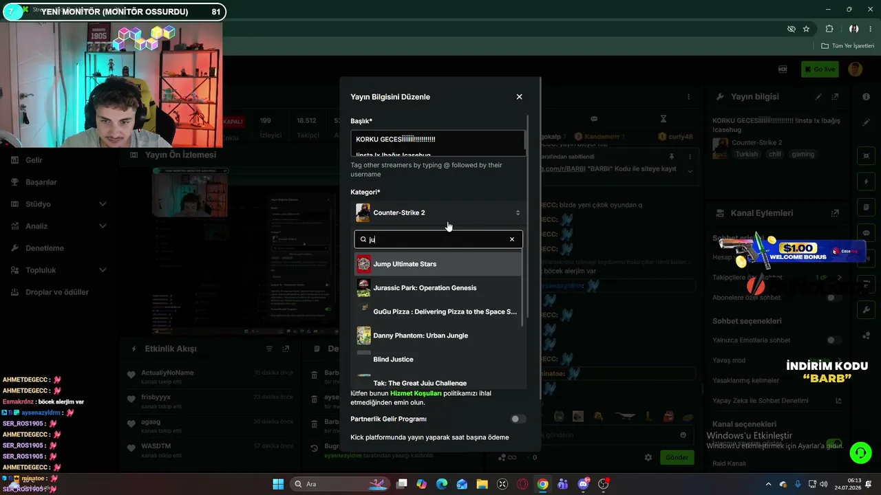Viewport: 881px width, 495px height.
Task: Pick Danny Phantom: Urban Jungle category
Action: (x=438, y=335)
